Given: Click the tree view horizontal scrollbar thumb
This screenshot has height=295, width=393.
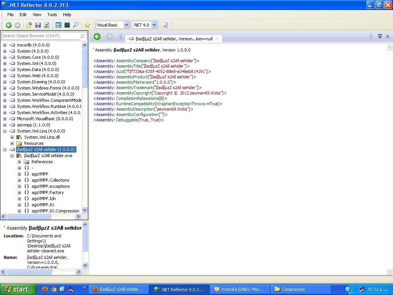Looking at the screenshot, I should [x=28, y=216].
